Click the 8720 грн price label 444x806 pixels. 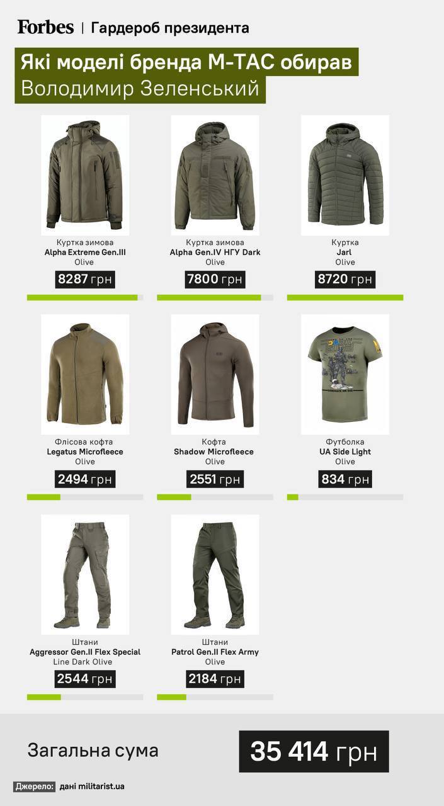345,280
